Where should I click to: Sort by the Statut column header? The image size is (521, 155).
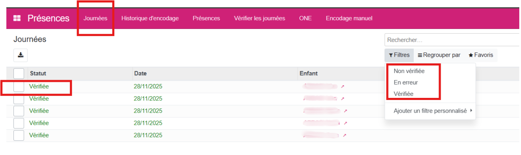[x=38, y=74]
